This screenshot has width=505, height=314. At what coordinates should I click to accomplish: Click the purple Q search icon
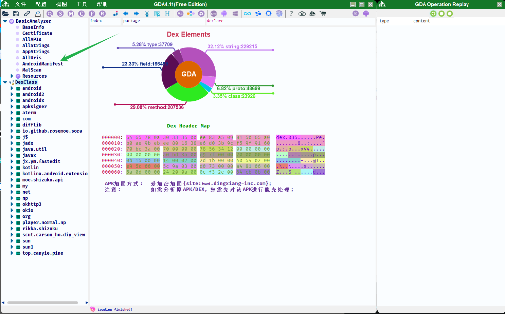click(50, 14)
